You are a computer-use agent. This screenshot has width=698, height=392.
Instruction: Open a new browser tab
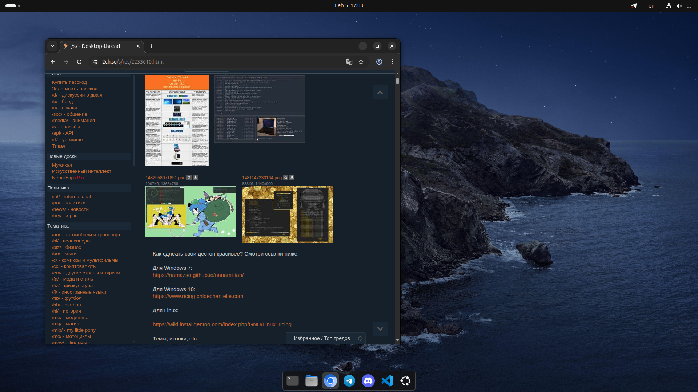point(151,46)
